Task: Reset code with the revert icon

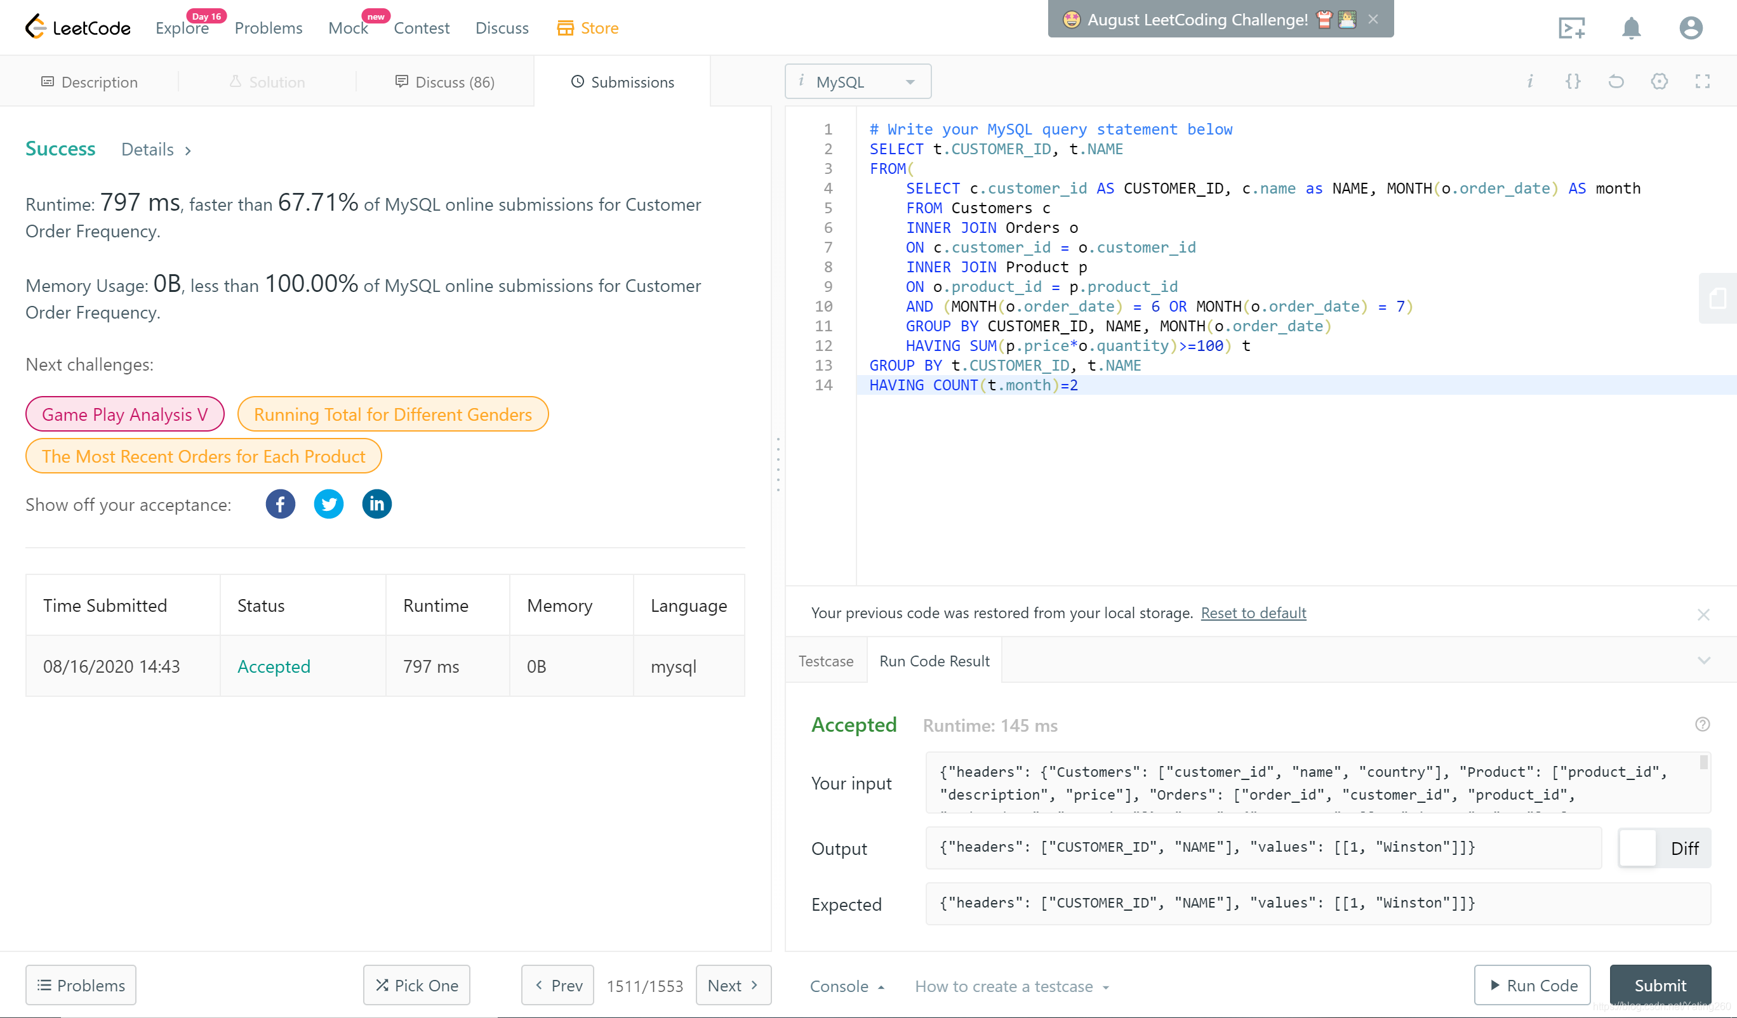Action: tap(1616, 81)
